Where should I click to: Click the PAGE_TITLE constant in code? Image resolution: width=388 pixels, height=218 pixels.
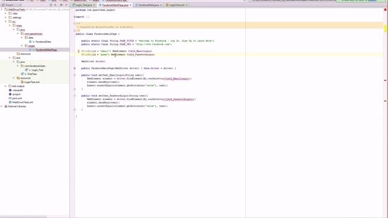127,41
